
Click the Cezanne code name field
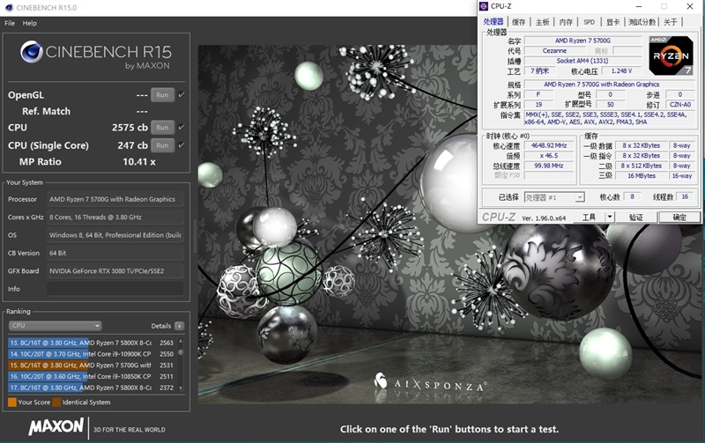tap(554, 51)
